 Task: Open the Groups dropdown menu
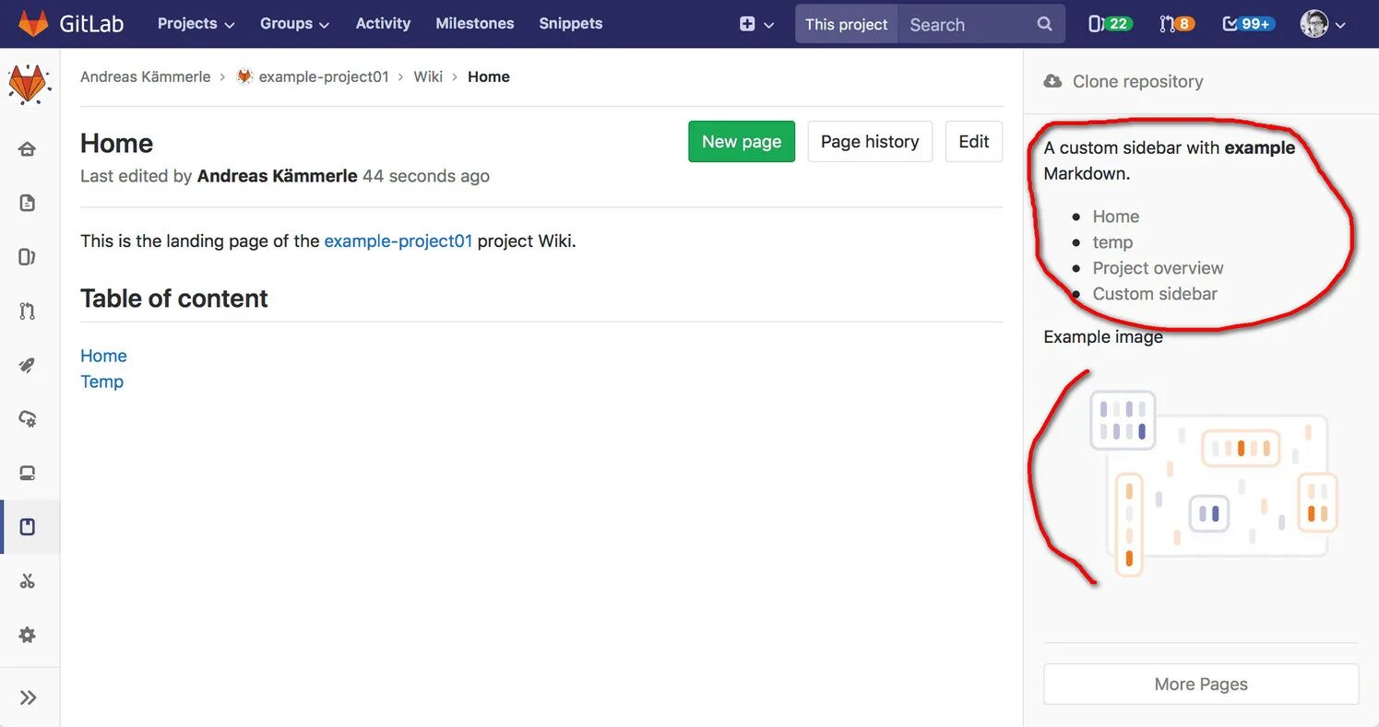[294, 24]
